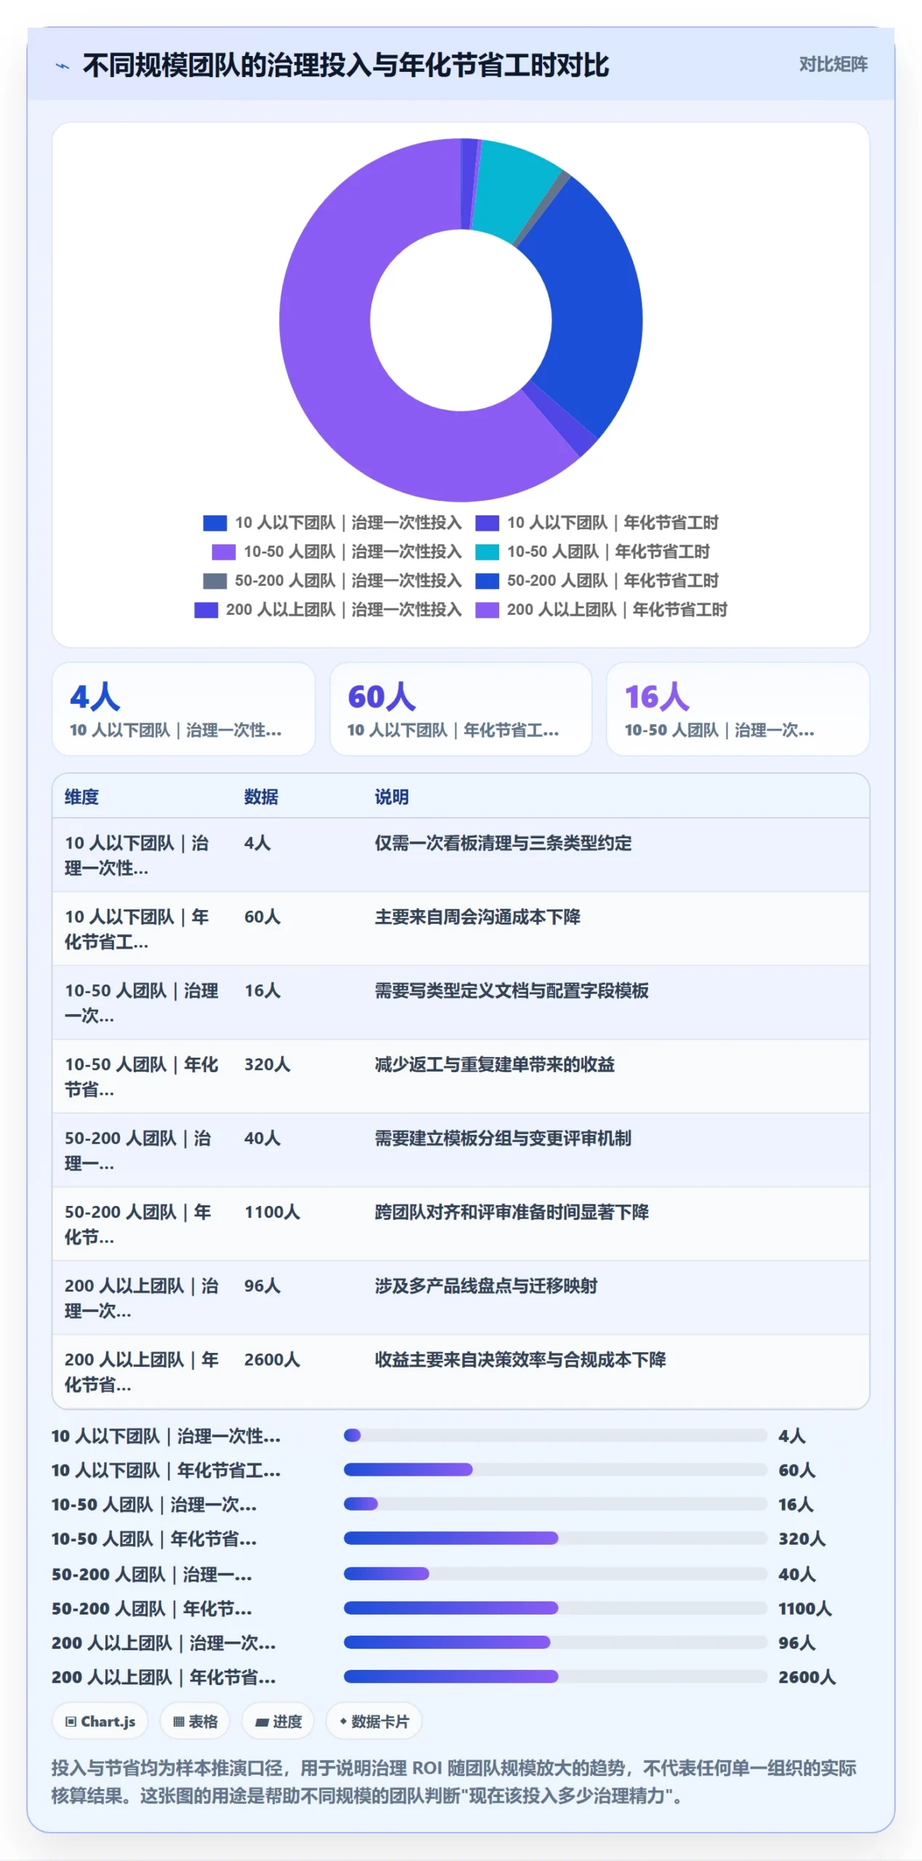Click the 数据卡片 tag chip
Image resolution: width=922 pixels, height=1861 pixels.
click(373, 1721)
